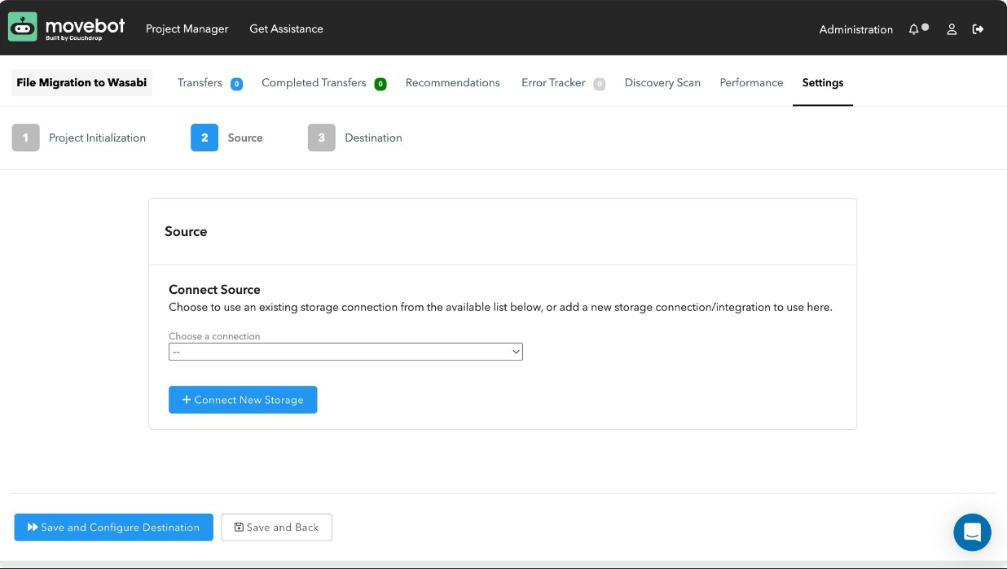
Task: Switch to the Completed Transfers tab
Action: 314,83
